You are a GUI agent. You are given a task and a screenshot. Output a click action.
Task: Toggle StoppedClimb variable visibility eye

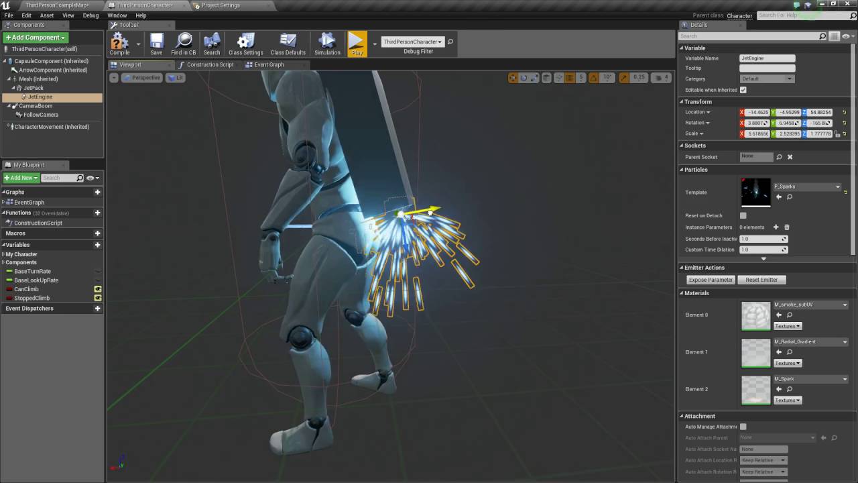(98, 298)
